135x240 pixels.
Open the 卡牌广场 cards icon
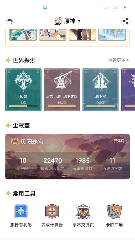click(x=114, y=211)
